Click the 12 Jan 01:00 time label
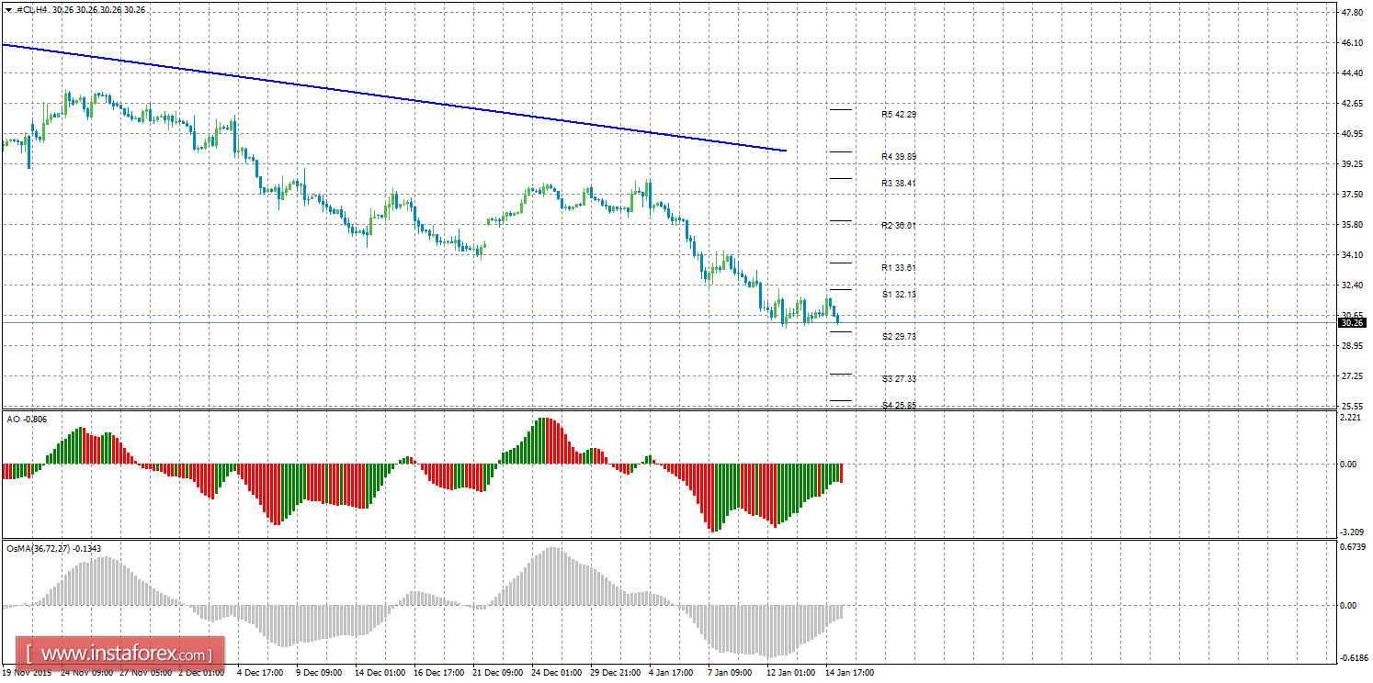 [790, 673]
